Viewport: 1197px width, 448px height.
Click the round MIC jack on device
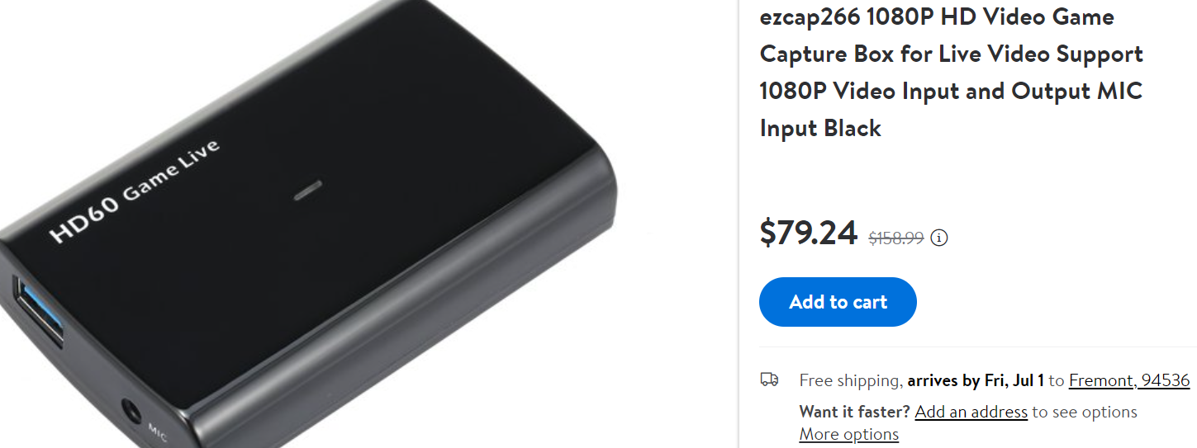click(131, 412)
